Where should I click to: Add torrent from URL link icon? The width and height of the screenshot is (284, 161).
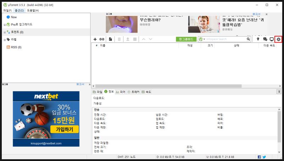point(102,39)
